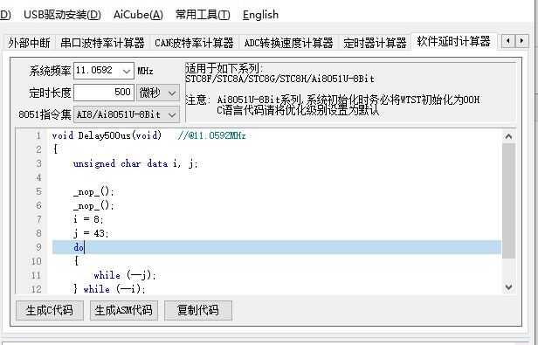Click the code line 'j = 43;'
Viewport: 538px width, 345px height.
coord(91,233)
